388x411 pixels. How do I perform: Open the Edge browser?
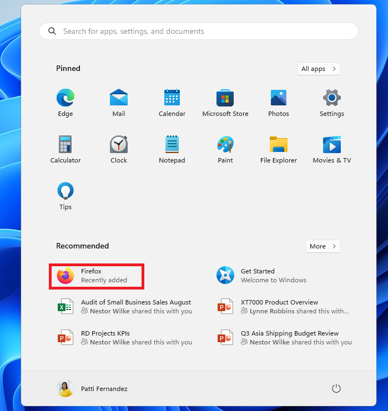pyautogui.click(x=65, y=103)
